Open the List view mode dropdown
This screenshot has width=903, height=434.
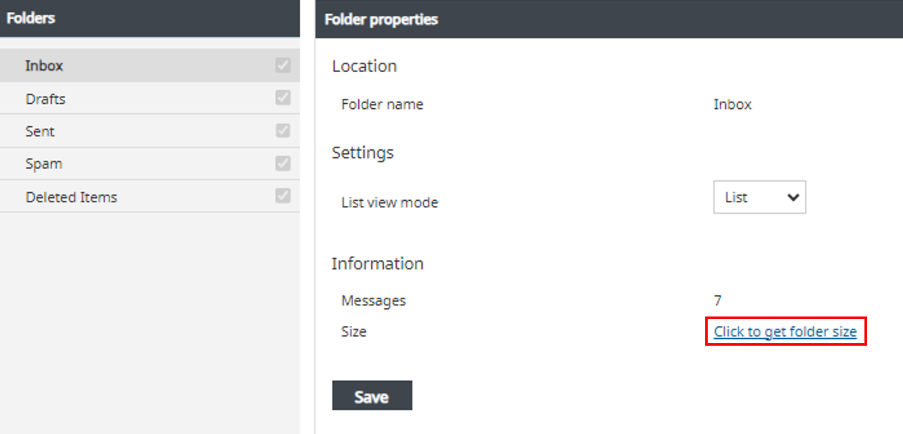point(759,197)
